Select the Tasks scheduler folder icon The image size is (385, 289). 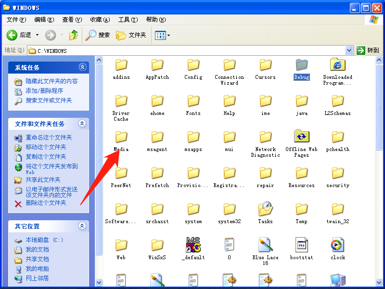pos(266,209)
